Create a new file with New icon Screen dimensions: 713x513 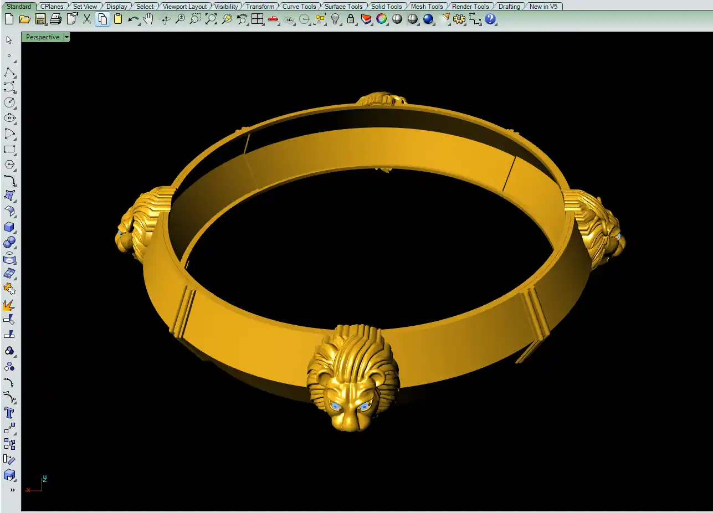(9, 19)
